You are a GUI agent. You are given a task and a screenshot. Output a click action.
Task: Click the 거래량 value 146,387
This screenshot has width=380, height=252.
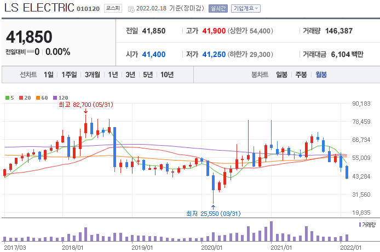click(x=339, y=31)
